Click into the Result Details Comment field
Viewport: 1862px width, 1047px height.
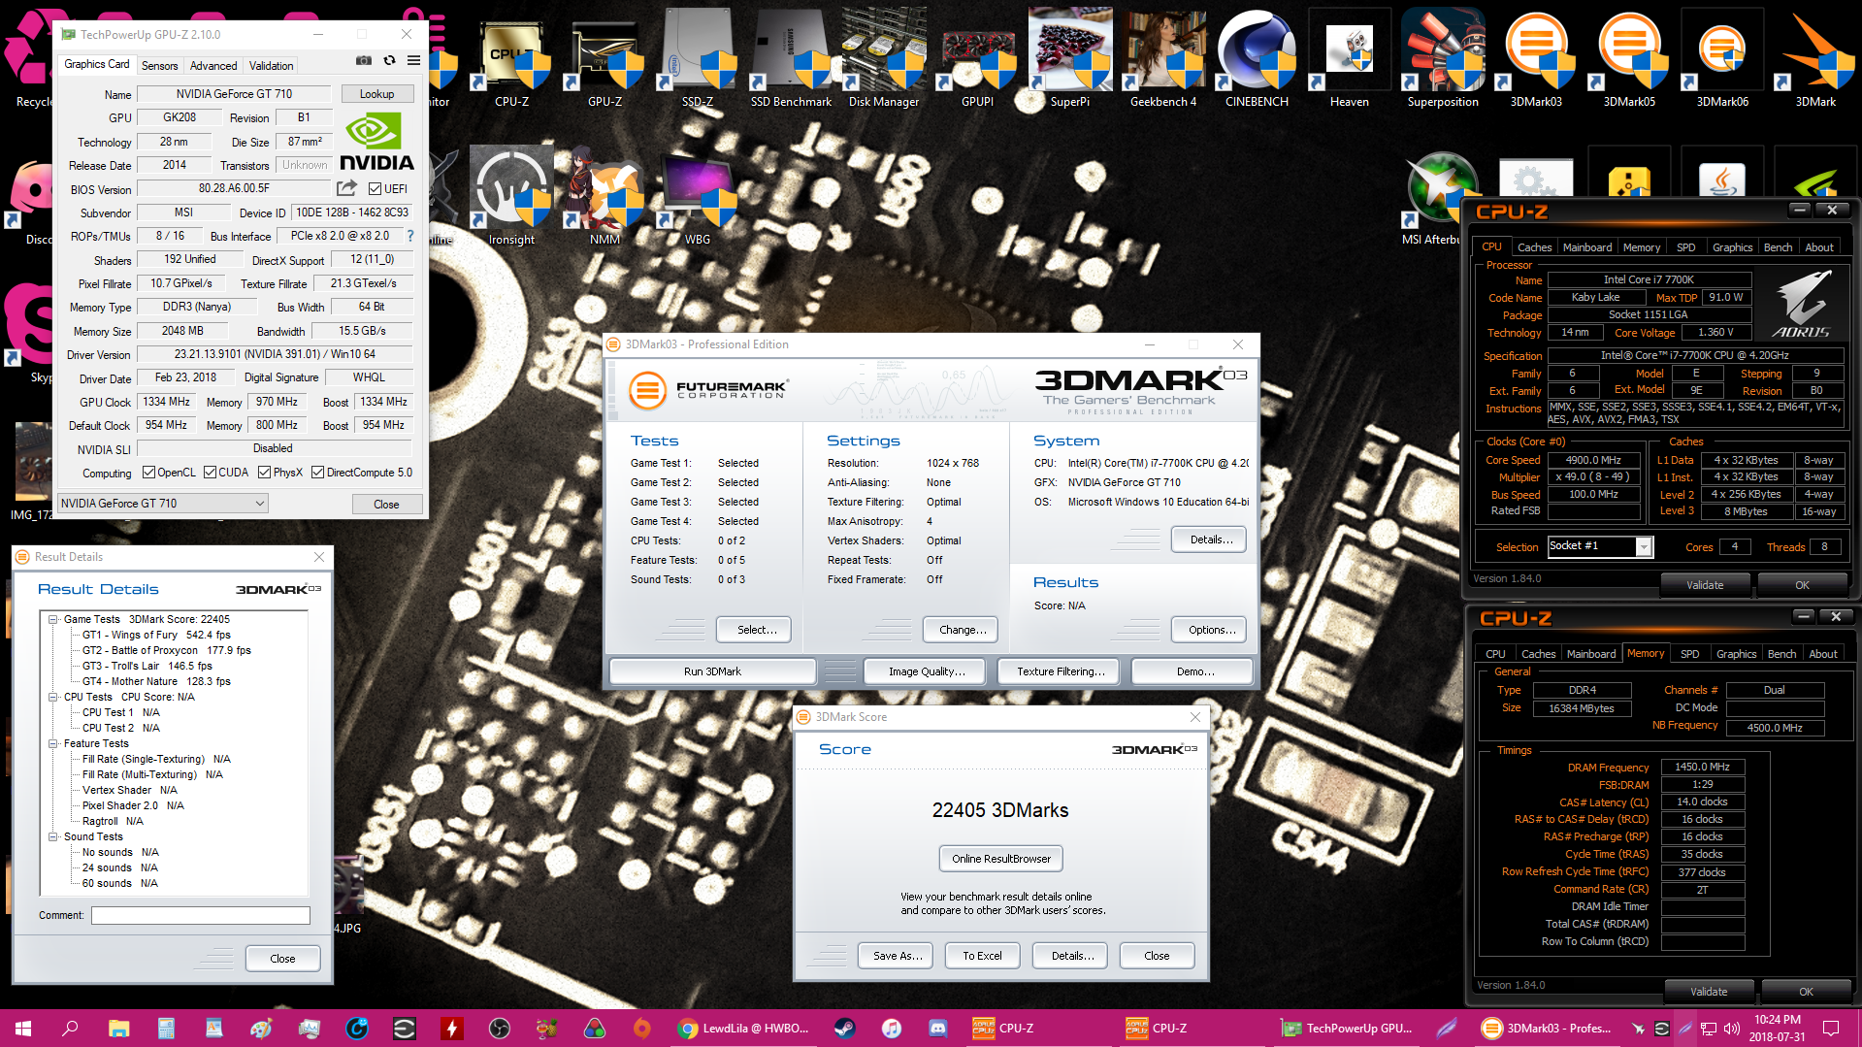pos(200,915)
